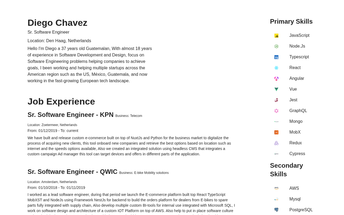
Task: Click the Diego Chavez name heading
Action: (57, 23)
